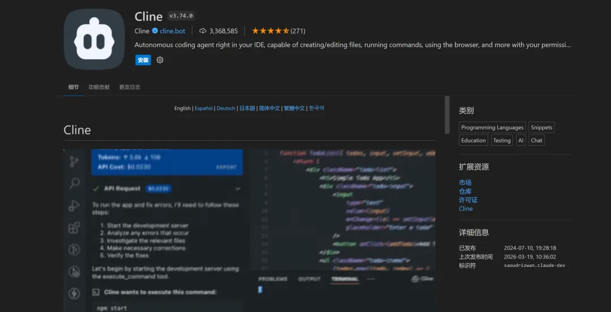Click the extension description text
The image size is (611, 312).
click(352, 45)
